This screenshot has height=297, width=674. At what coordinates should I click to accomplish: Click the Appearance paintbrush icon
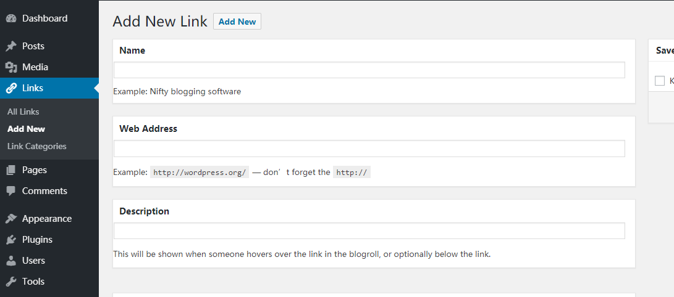[11, 219]
